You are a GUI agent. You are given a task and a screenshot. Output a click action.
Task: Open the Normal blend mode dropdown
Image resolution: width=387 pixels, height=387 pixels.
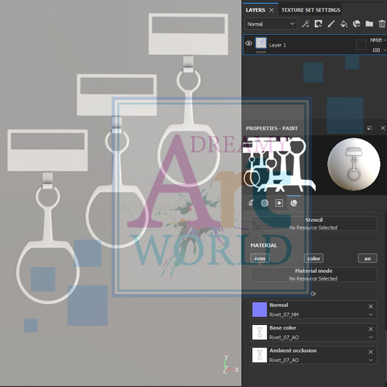coord(270,24)
